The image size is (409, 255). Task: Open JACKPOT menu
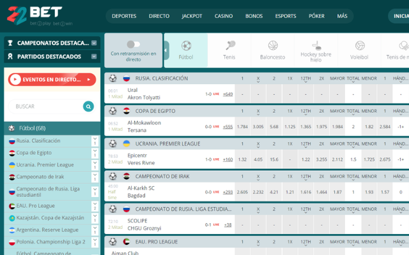click(x=192, y=16)
